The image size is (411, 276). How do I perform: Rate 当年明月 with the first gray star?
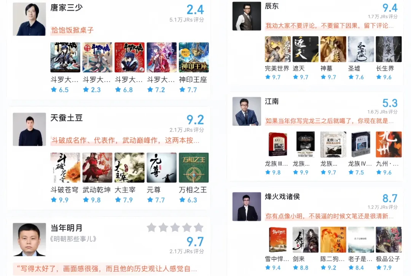(x=151, y=228)
